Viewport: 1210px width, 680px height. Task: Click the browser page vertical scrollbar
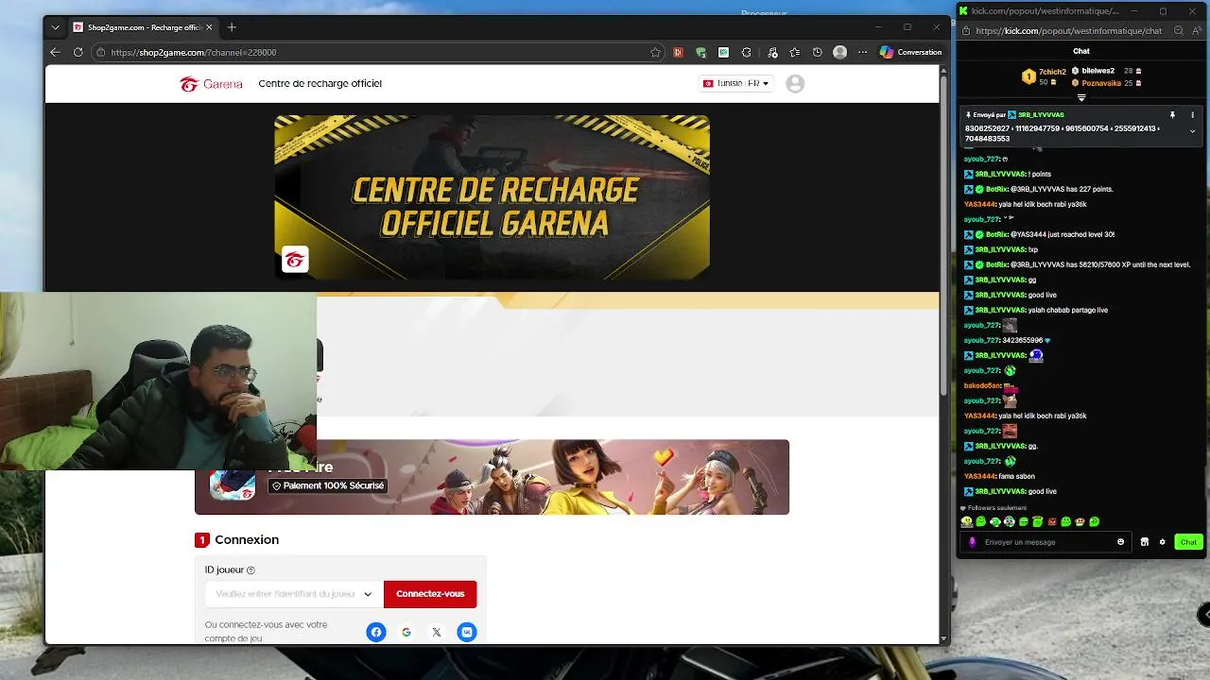point(943,236)
